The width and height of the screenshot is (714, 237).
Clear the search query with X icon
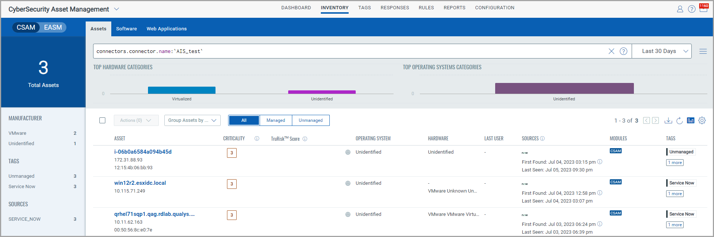611,51
